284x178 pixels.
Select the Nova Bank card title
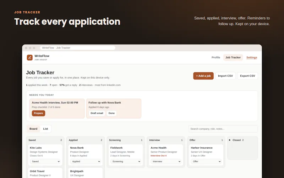click(77, 148)
